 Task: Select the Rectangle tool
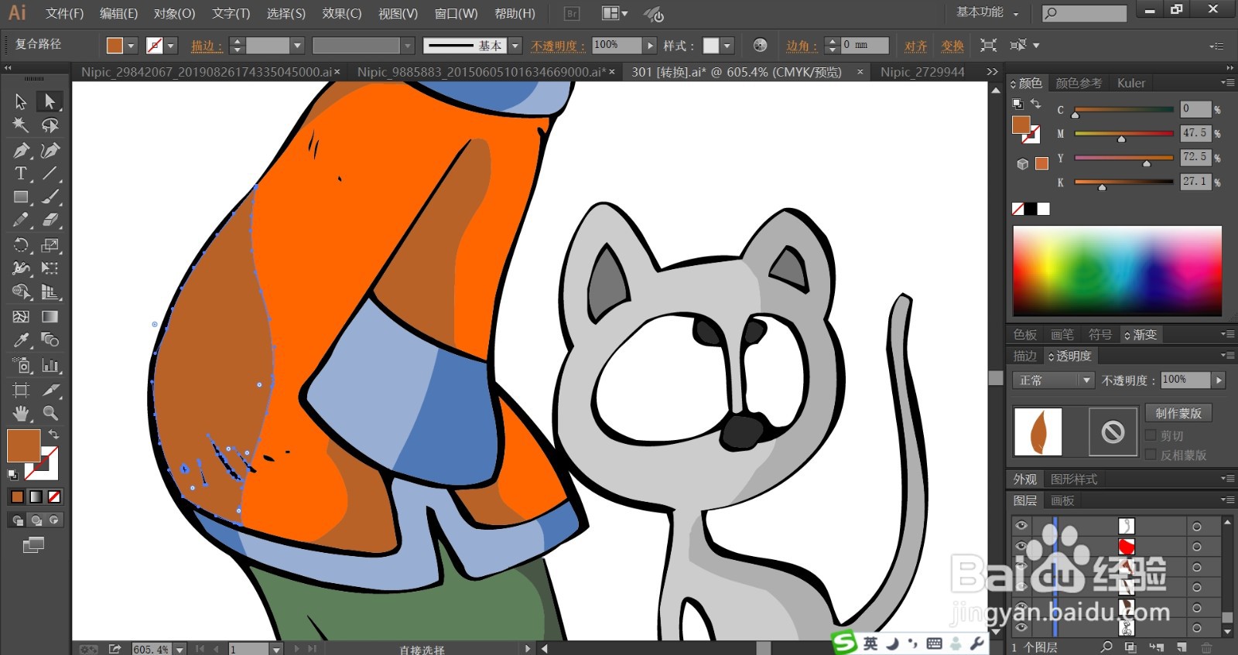(21, 197)
